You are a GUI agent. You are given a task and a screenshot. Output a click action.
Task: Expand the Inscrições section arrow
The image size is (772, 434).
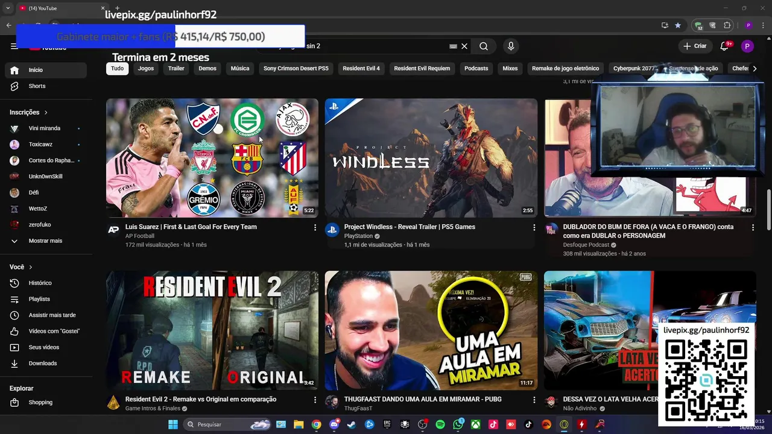[x=46, y=112]
